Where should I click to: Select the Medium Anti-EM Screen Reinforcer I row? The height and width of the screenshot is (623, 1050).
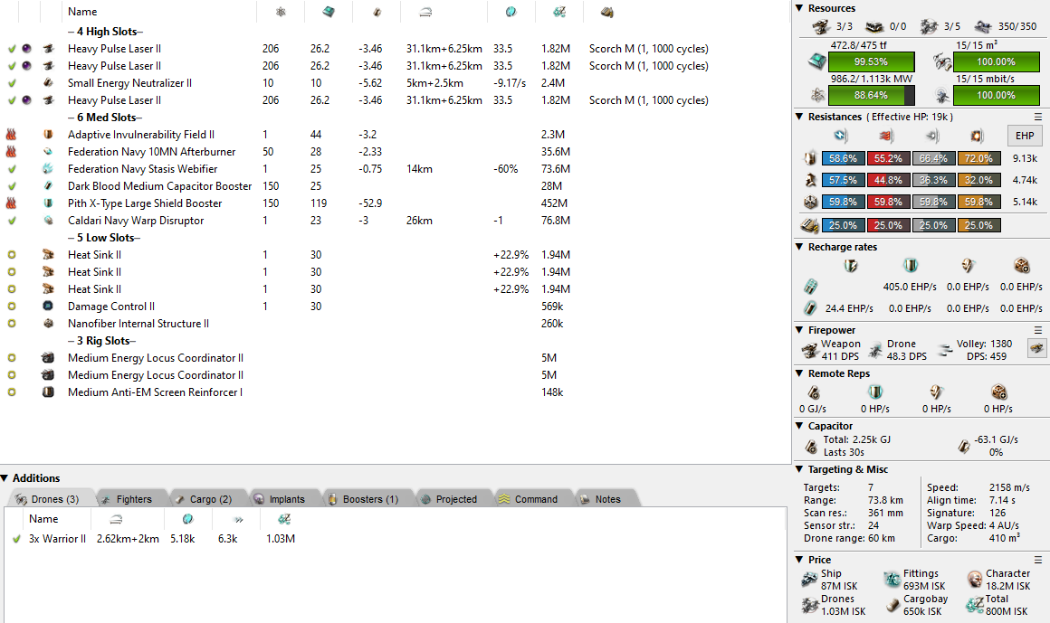(155, 392)
